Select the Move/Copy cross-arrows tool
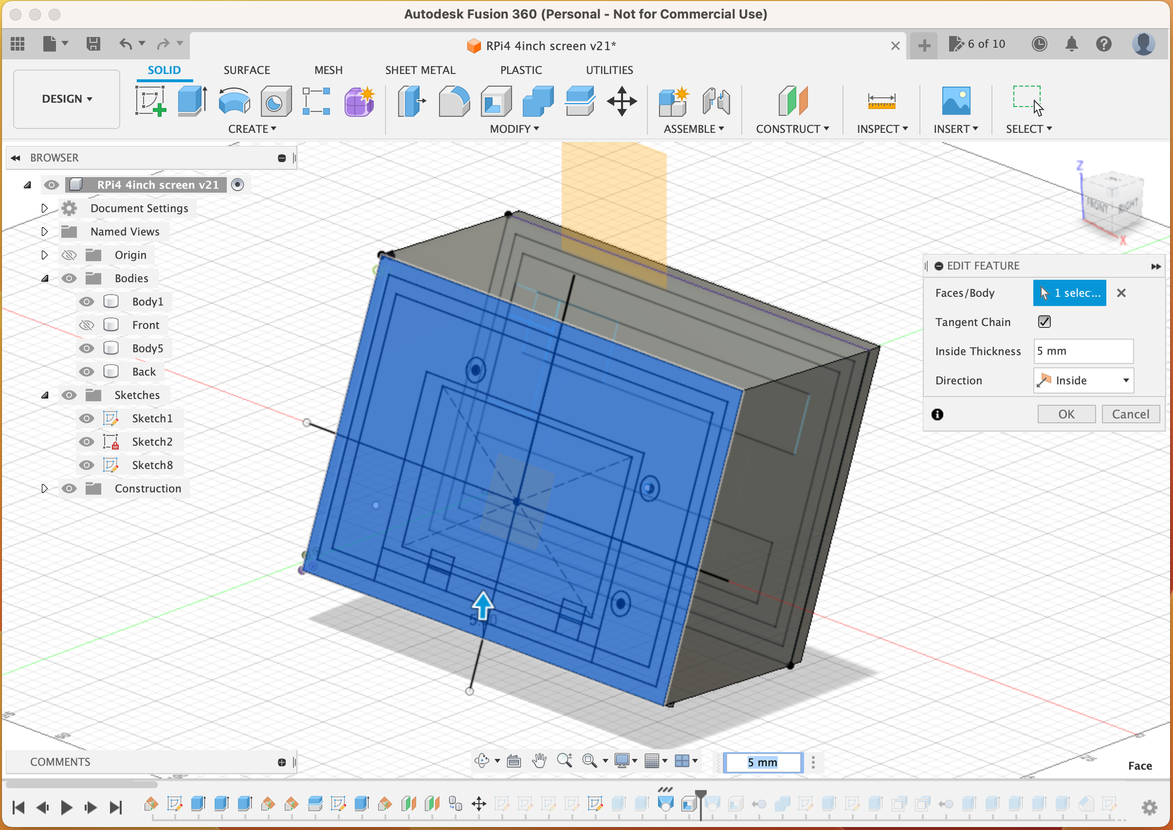Image resolution: width=1173 pixels, height=830 pixels. 621,101
